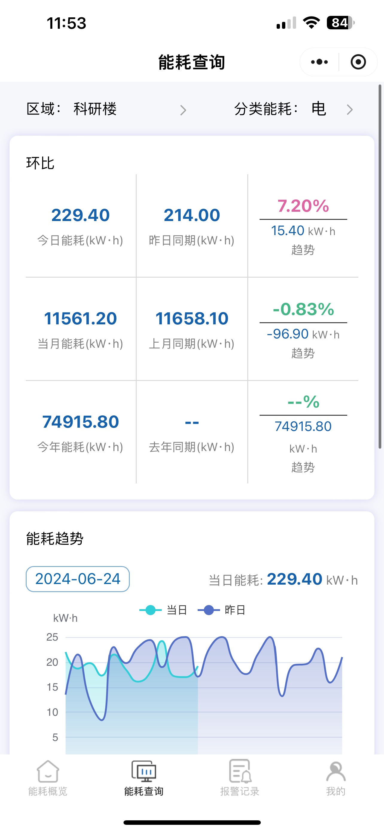The width and height of the screenshot is (384, 832).
Task: Toggle the 当日 chart legend series
Action: (x=163, y=610)
